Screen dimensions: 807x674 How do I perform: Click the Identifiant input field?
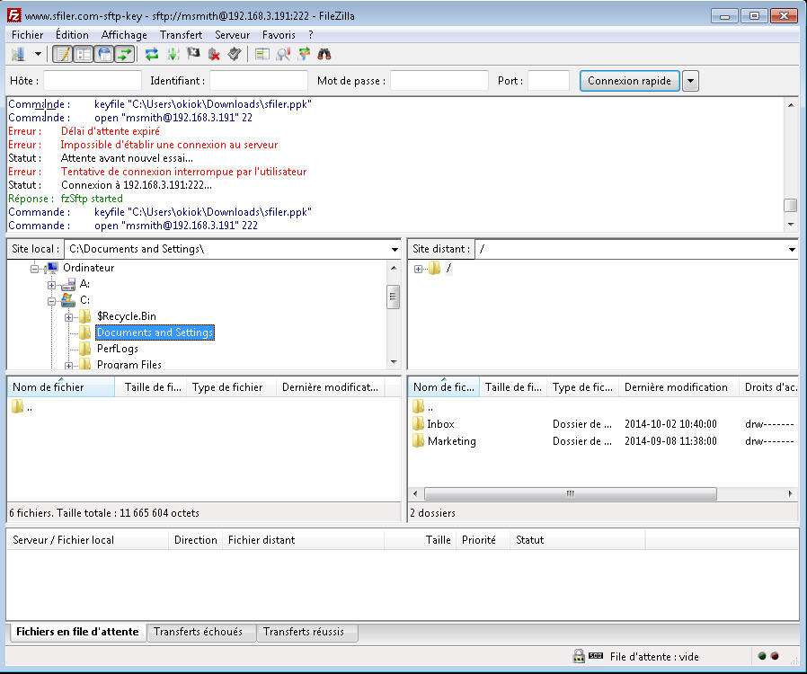[x=258, y=81]
